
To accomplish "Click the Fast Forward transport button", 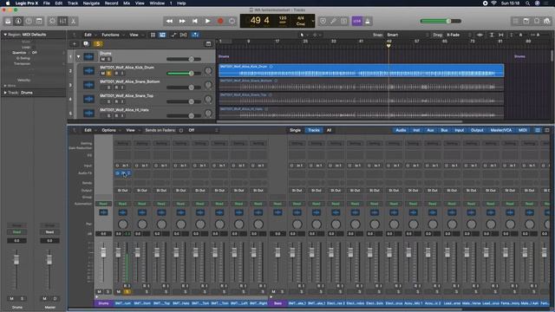I will pyautogui.click(x=182, y=21).
